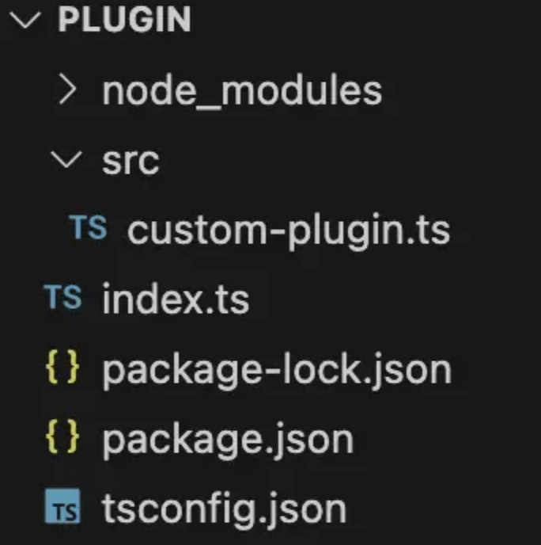The height and width of the screenshot is (545, 541).
Task: Expand the node_modules folder arrow
Action: click(67, 89)
